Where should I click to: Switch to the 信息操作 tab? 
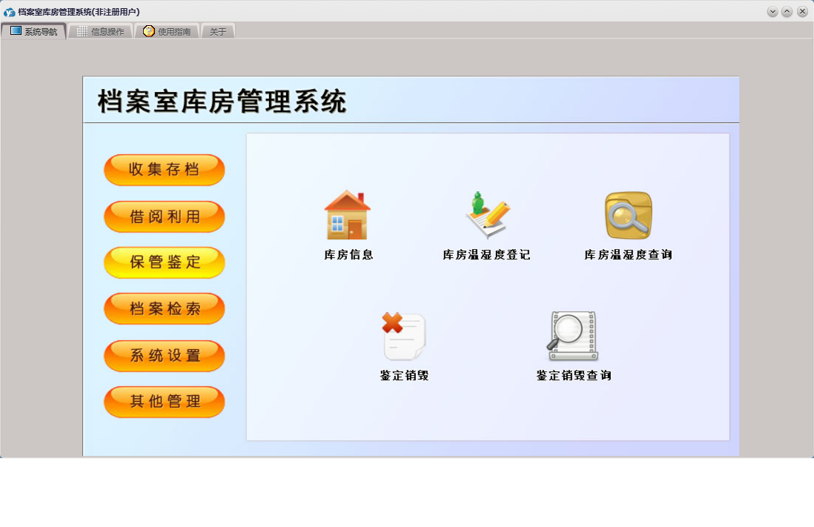point(101,31)
